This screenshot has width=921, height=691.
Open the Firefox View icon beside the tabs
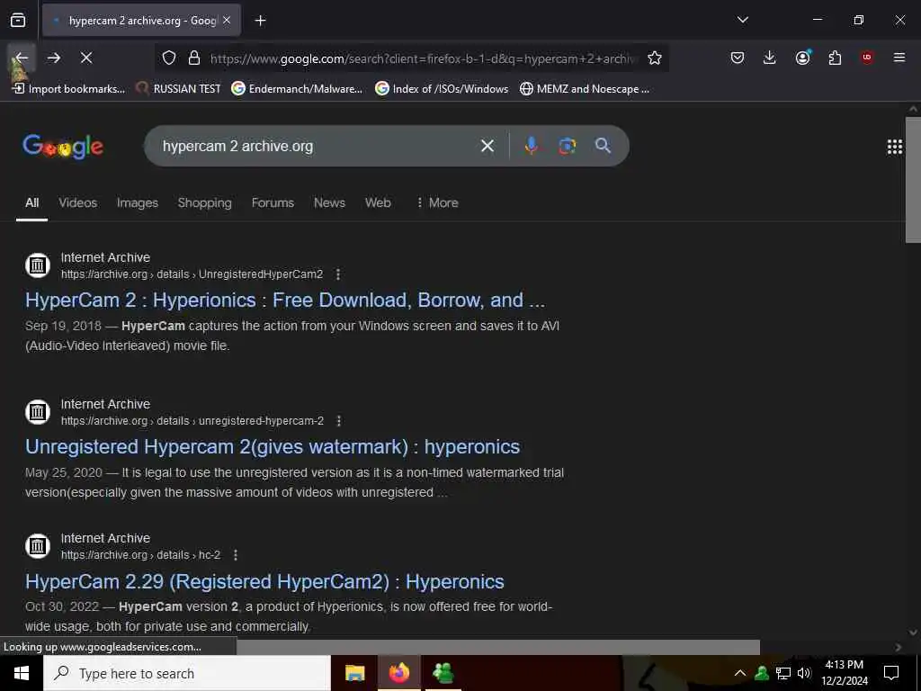[18, 21]
